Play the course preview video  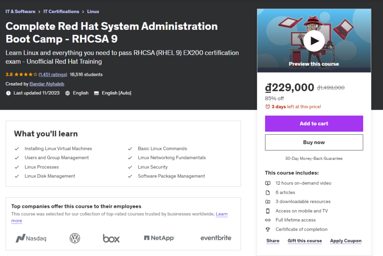pyautogui.click(x=314, y=41)
